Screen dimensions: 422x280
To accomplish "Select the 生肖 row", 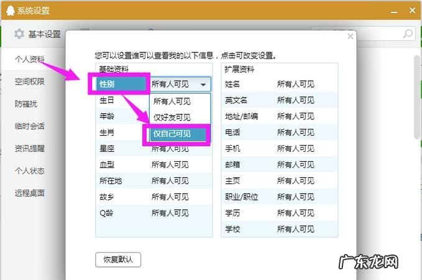I will 106,133.
